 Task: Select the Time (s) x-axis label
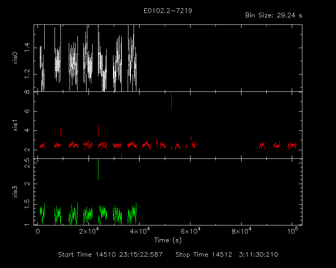(168, 240)
